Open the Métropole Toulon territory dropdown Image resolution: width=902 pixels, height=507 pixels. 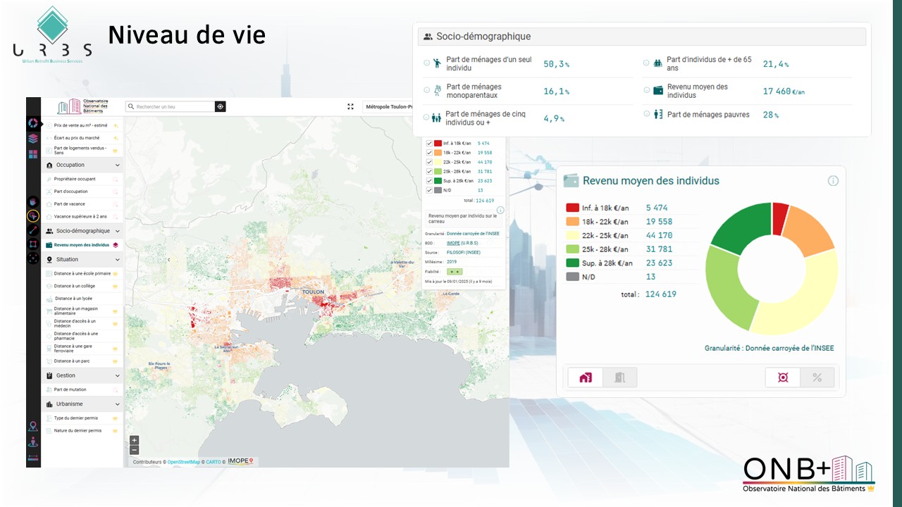point(387,107)
